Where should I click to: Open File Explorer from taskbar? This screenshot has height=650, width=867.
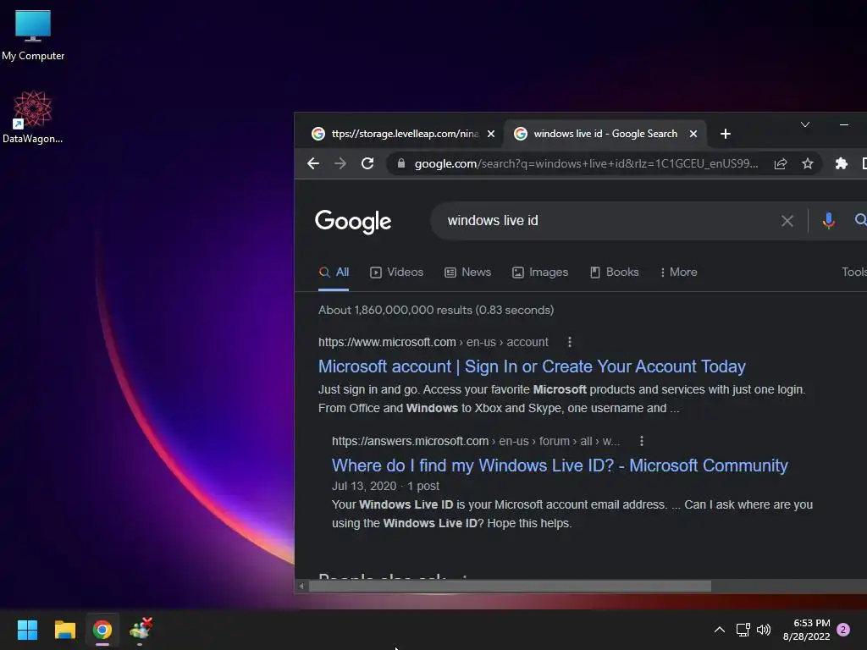coord(64,630)
